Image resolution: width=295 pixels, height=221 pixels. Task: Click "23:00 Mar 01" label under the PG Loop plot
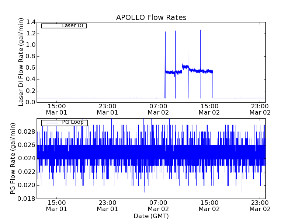point(107,206)
